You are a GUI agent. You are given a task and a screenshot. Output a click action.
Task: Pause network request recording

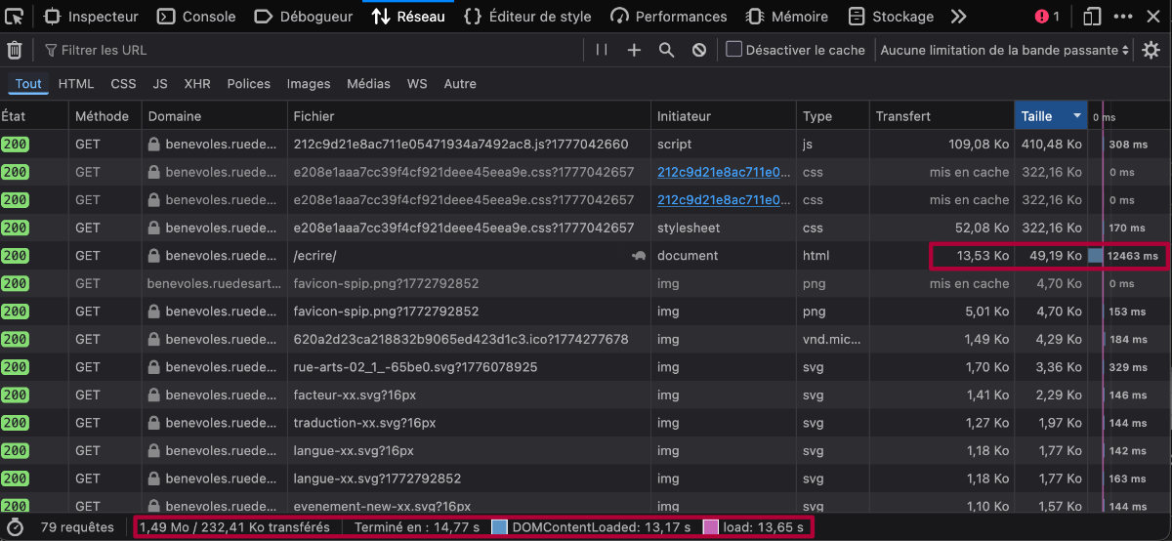click(x=602, y=50)
